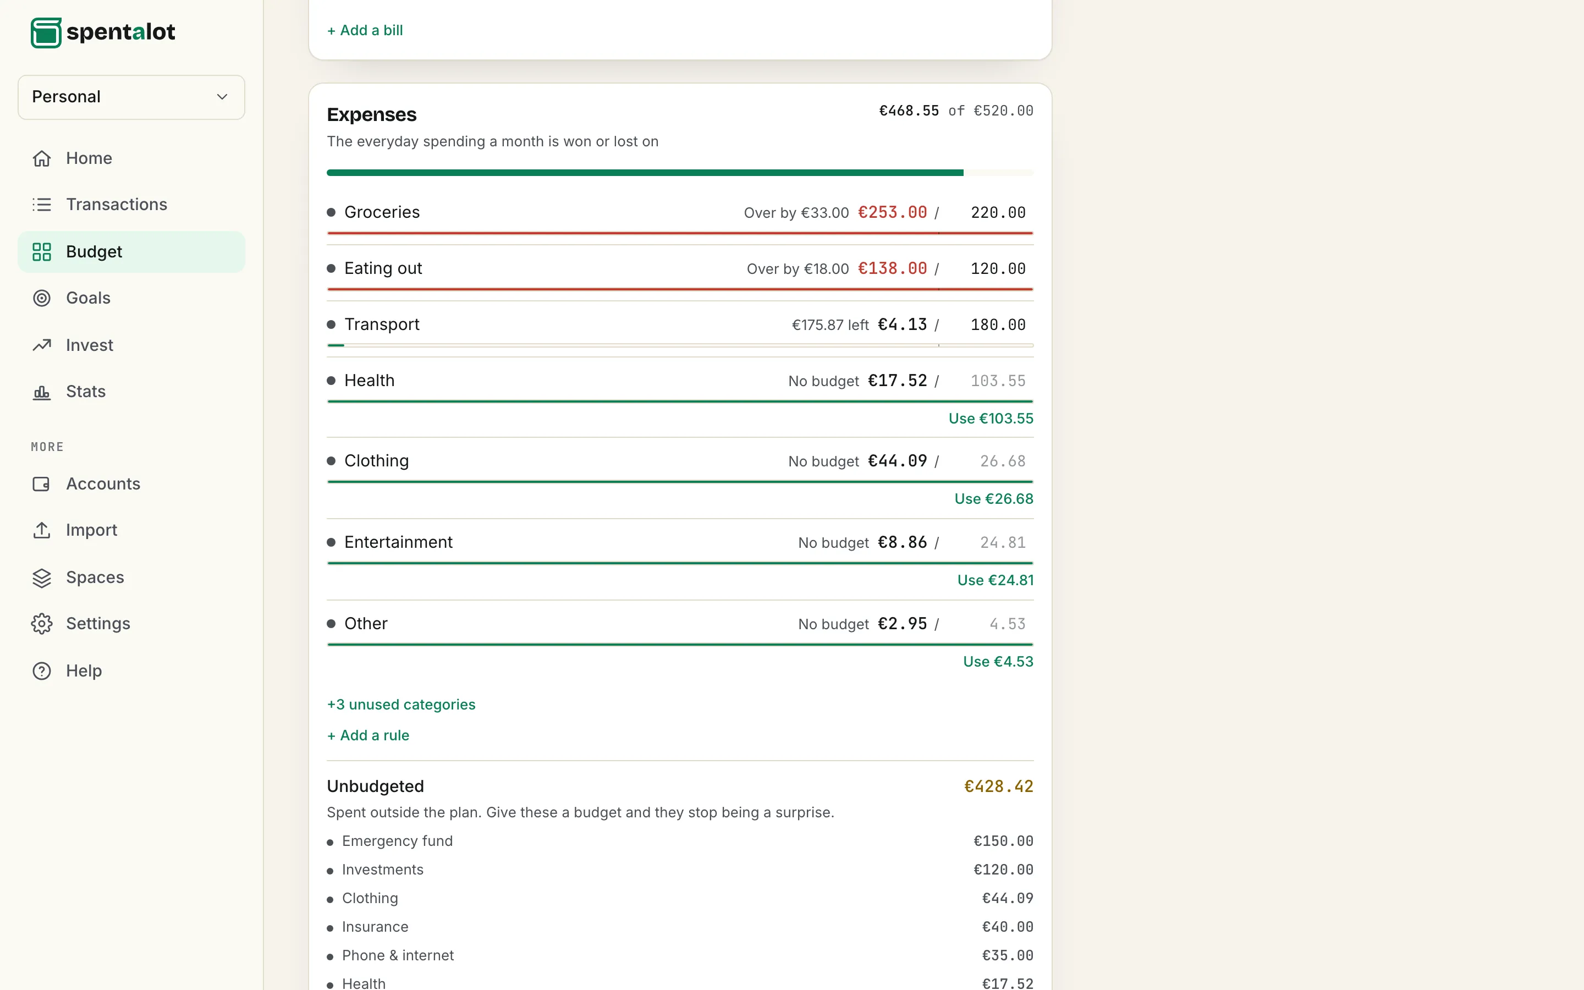Click the Other category name
The width and height of the screenshot is (1584, 990).
(366, 623)
